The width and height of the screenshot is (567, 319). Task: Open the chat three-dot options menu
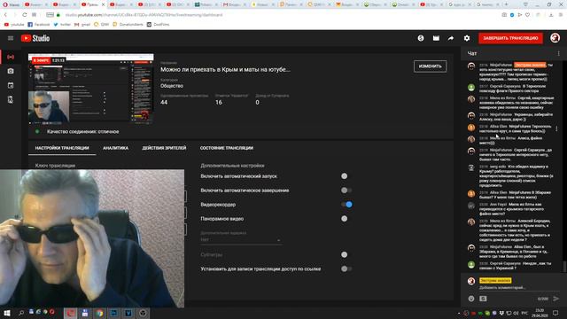click(558, 53)
